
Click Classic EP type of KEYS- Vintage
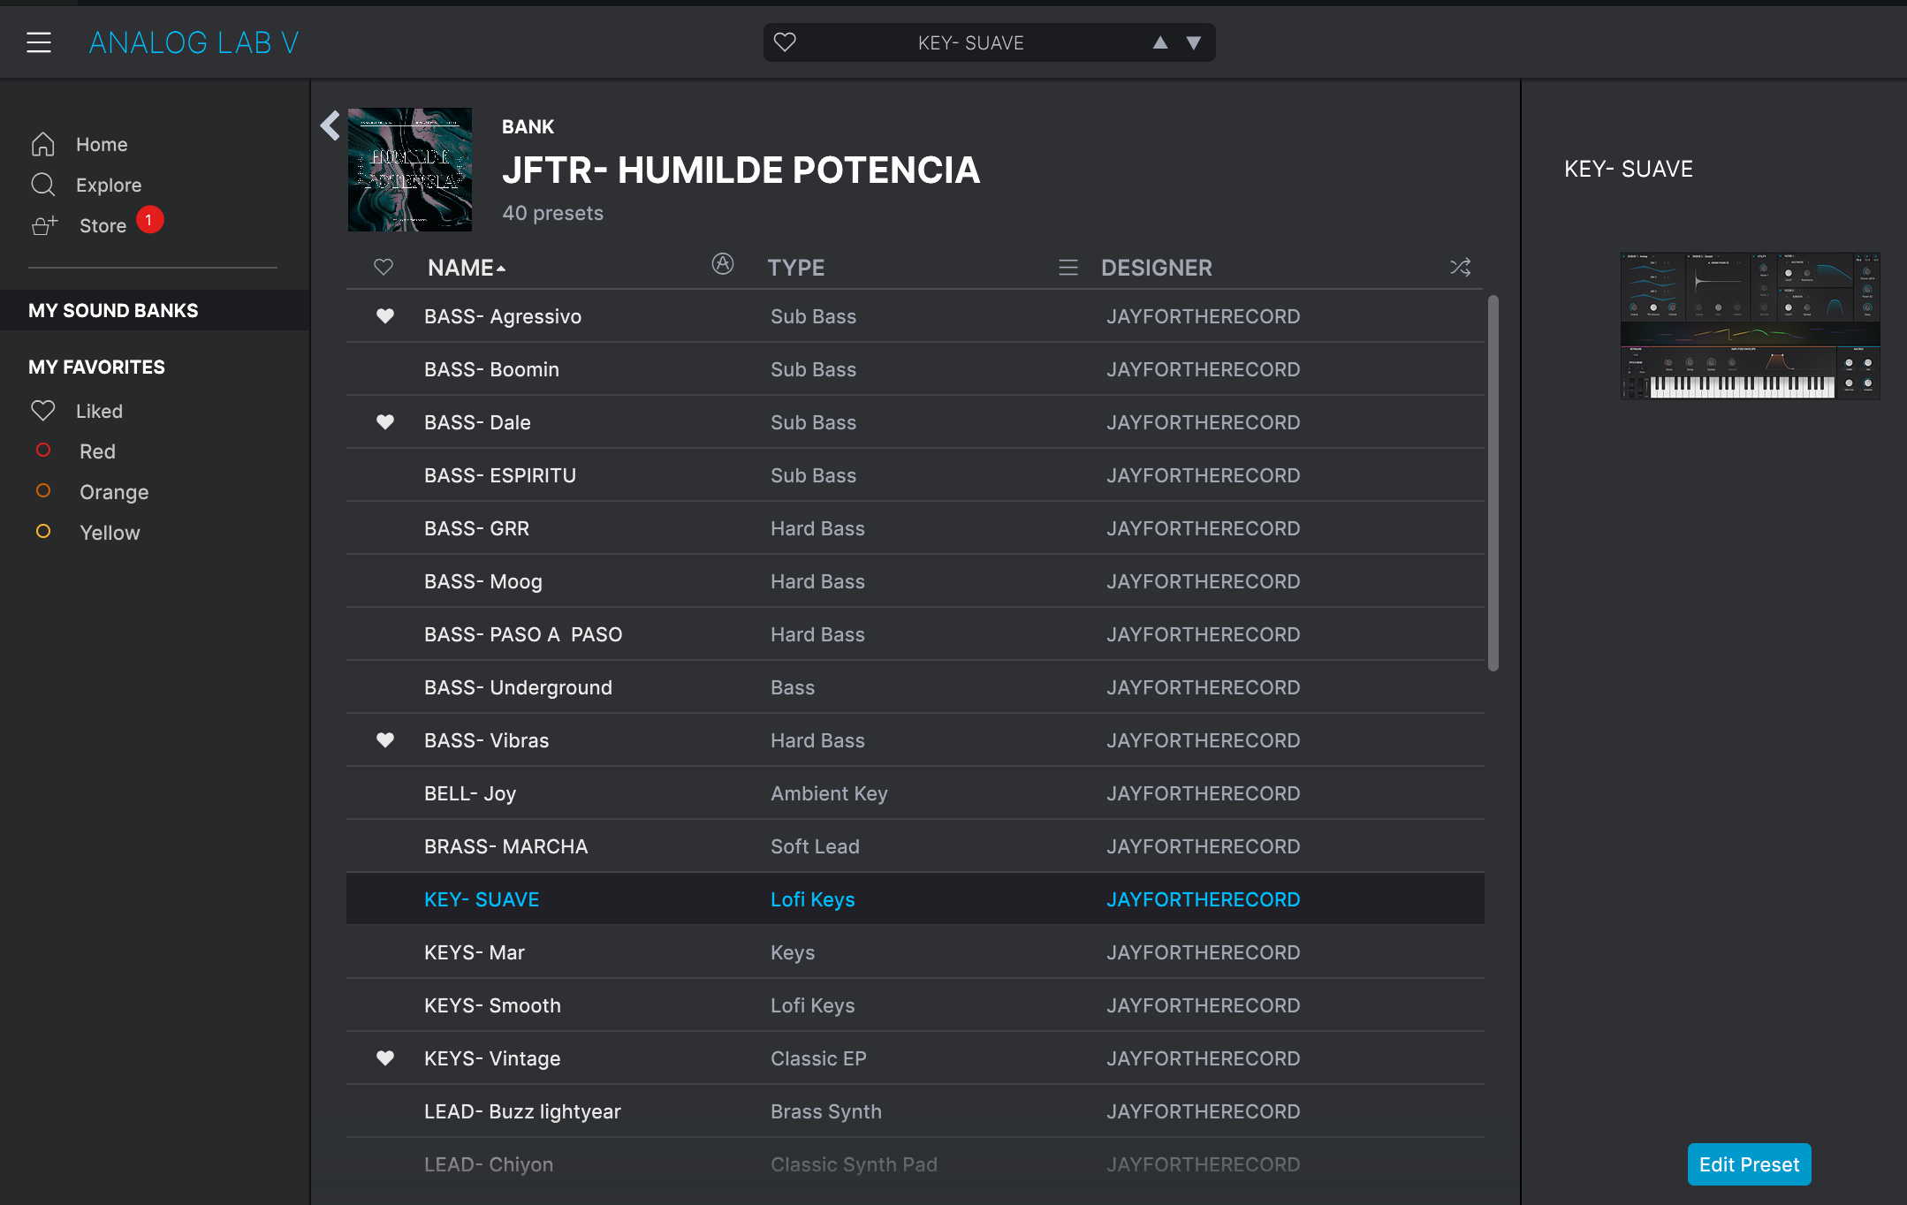click(818, 1058)
